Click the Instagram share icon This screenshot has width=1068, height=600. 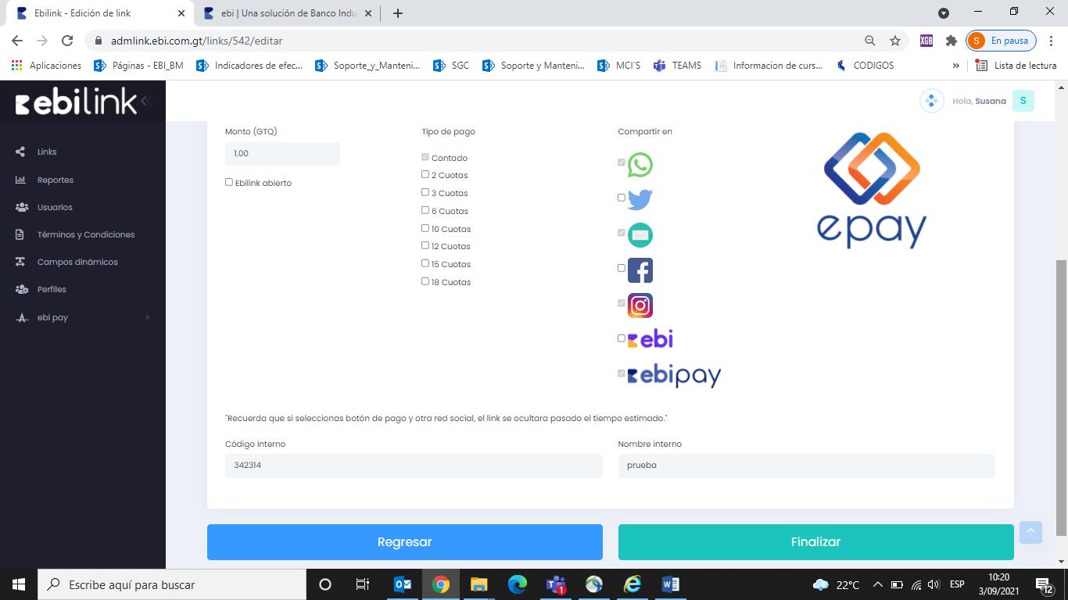pos(640,305)
